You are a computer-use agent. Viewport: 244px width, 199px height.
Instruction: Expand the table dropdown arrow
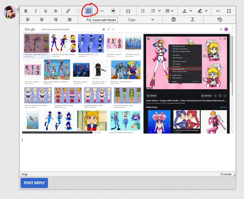172,11
